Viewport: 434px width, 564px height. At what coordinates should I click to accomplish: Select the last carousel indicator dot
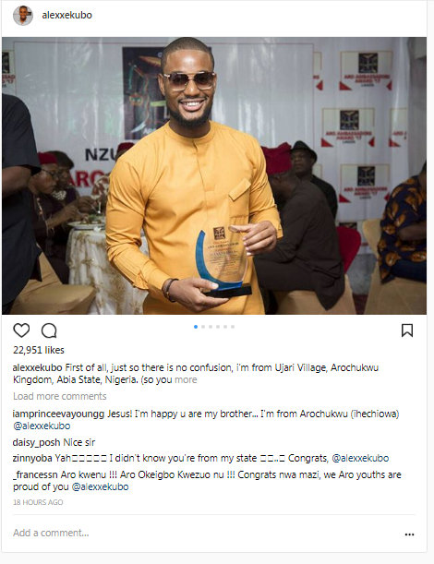pyautogui.click(x=233, y=327)
